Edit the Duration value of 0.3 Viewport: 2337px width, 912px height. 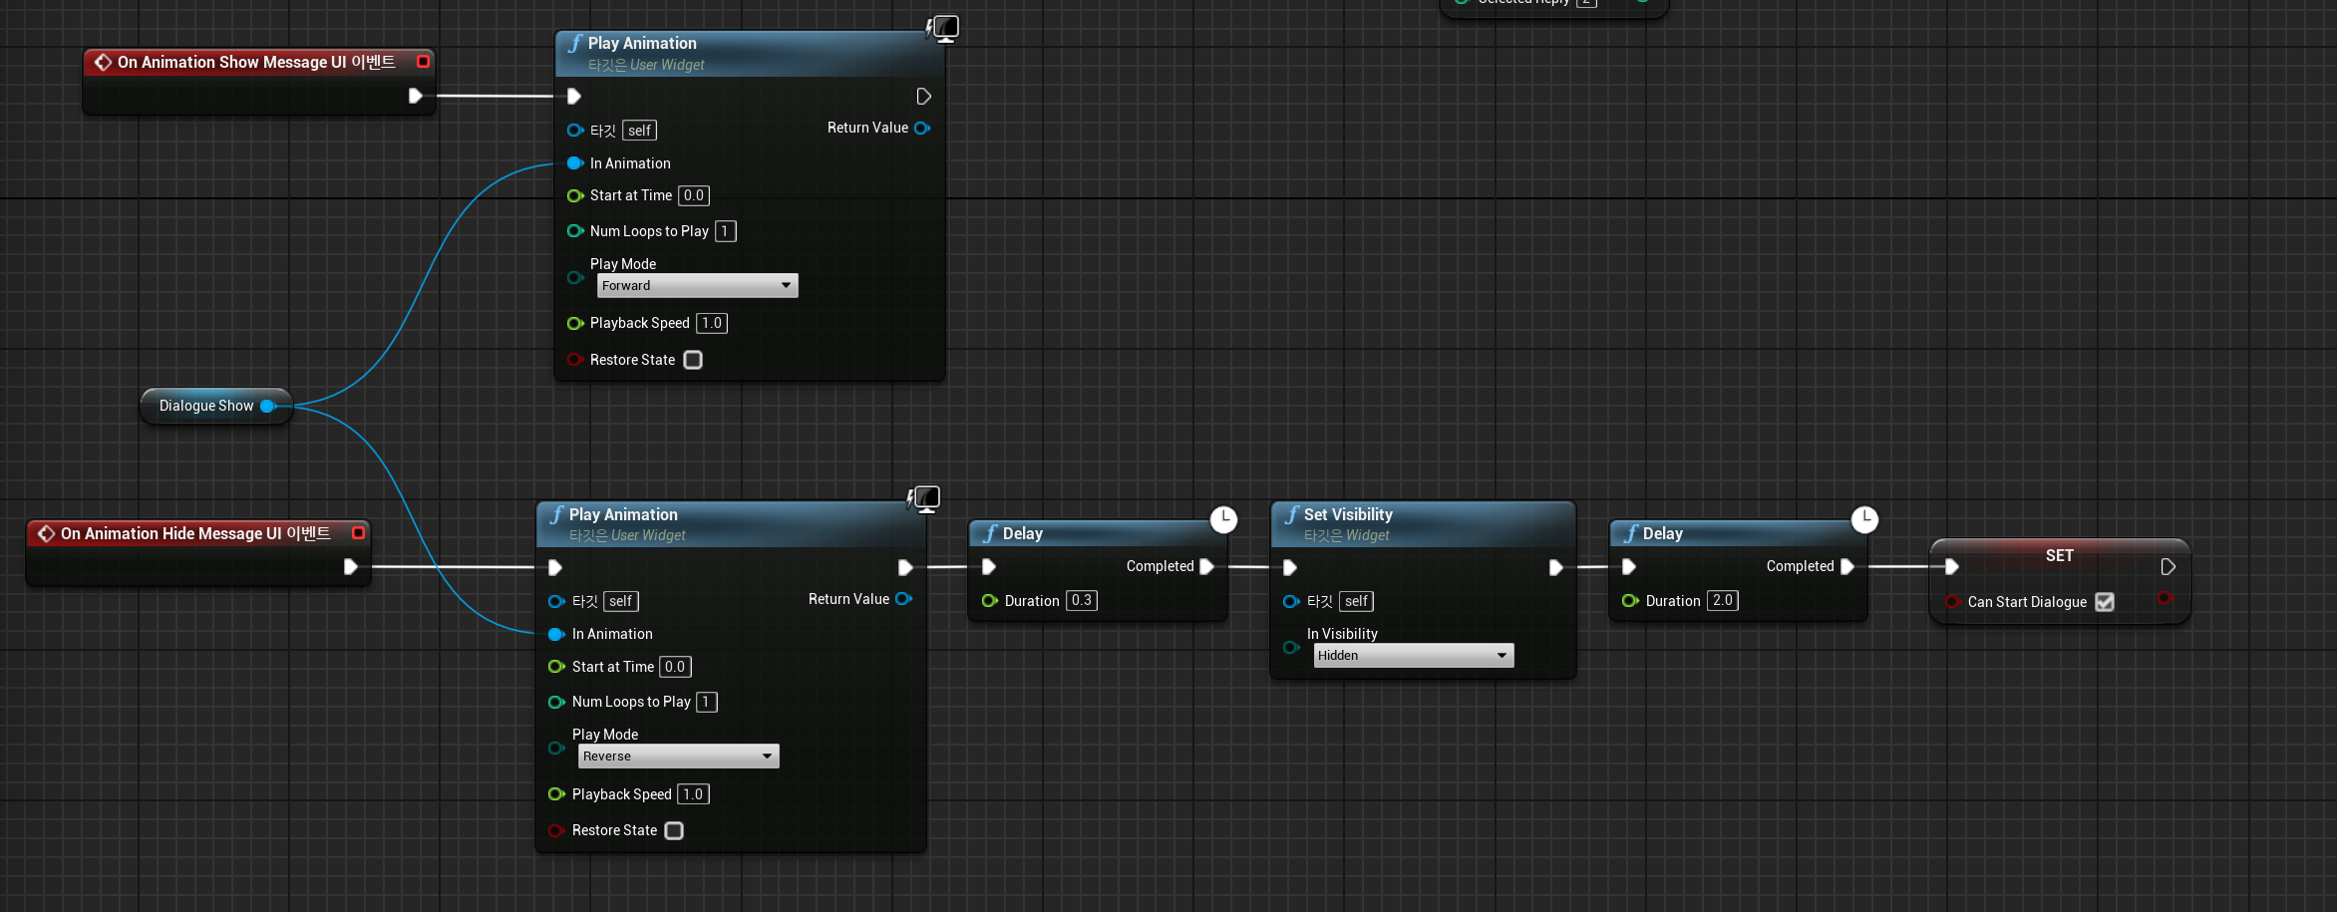pos(1081,600)
